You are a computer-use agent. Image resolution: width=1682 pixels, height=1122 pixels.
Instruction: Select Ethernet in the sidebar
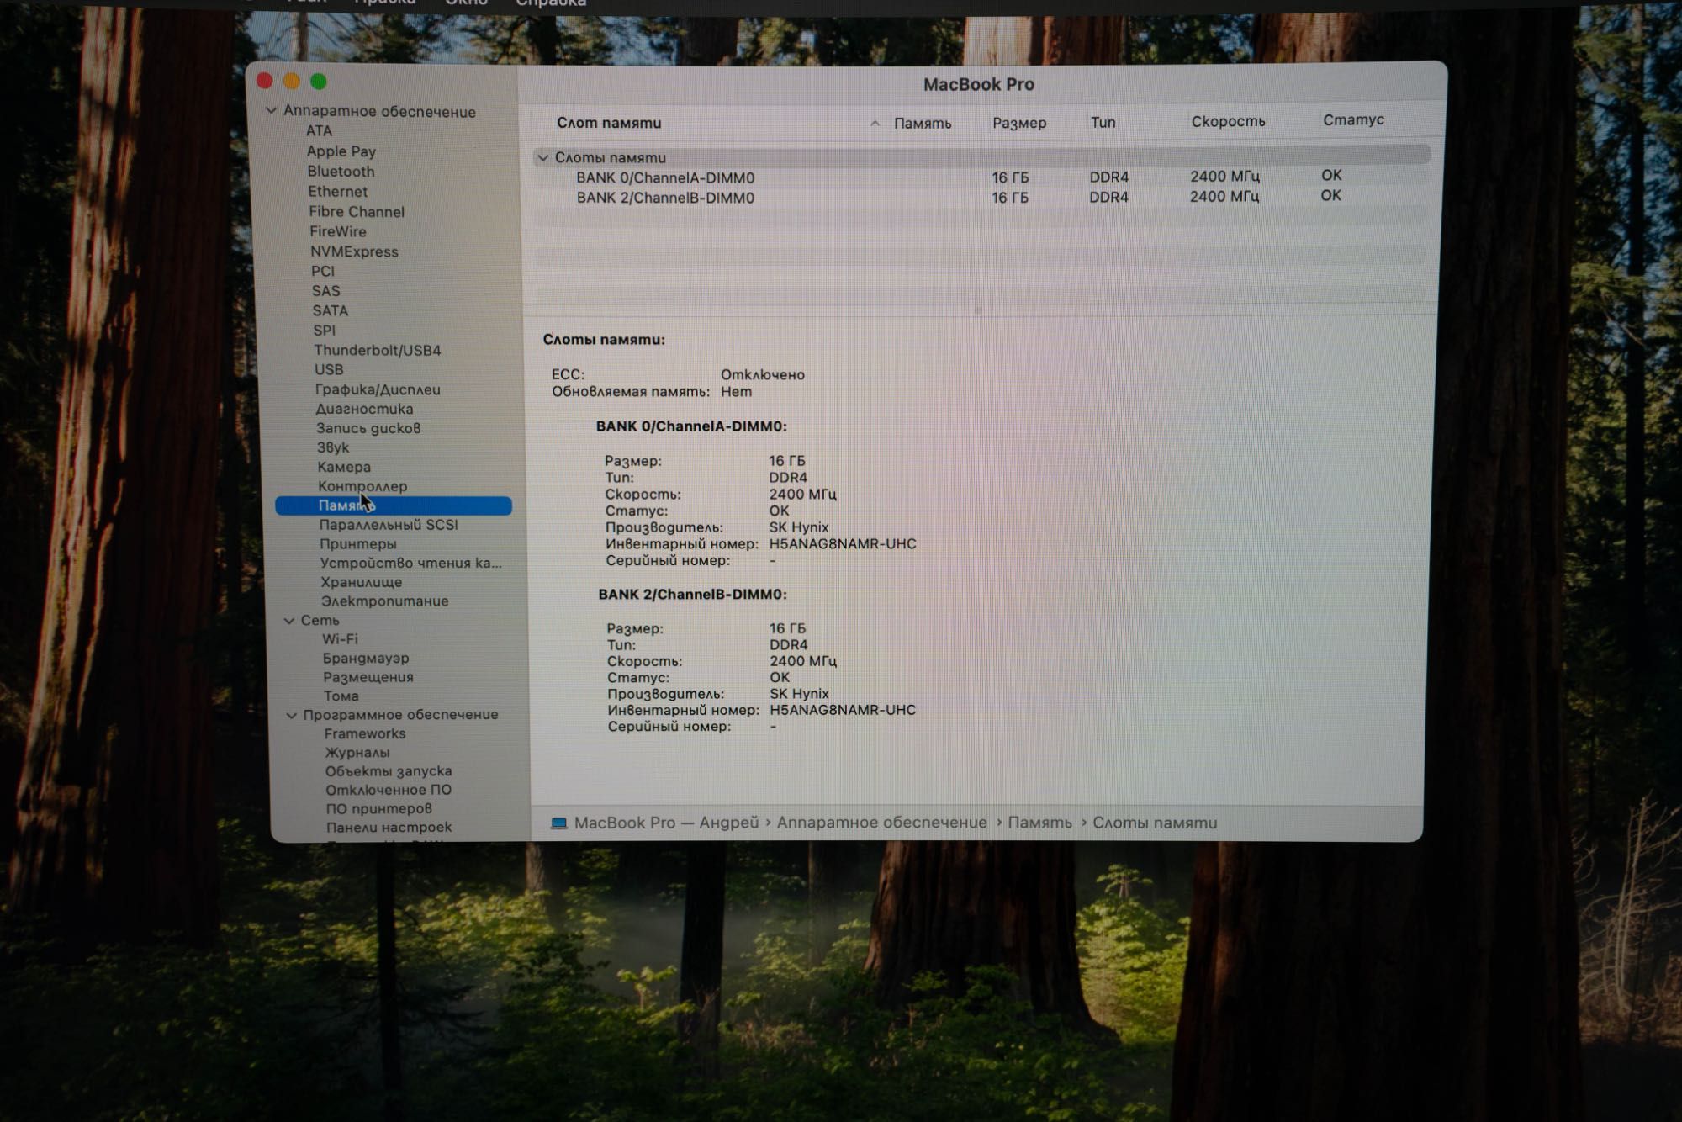pos(337,192)
